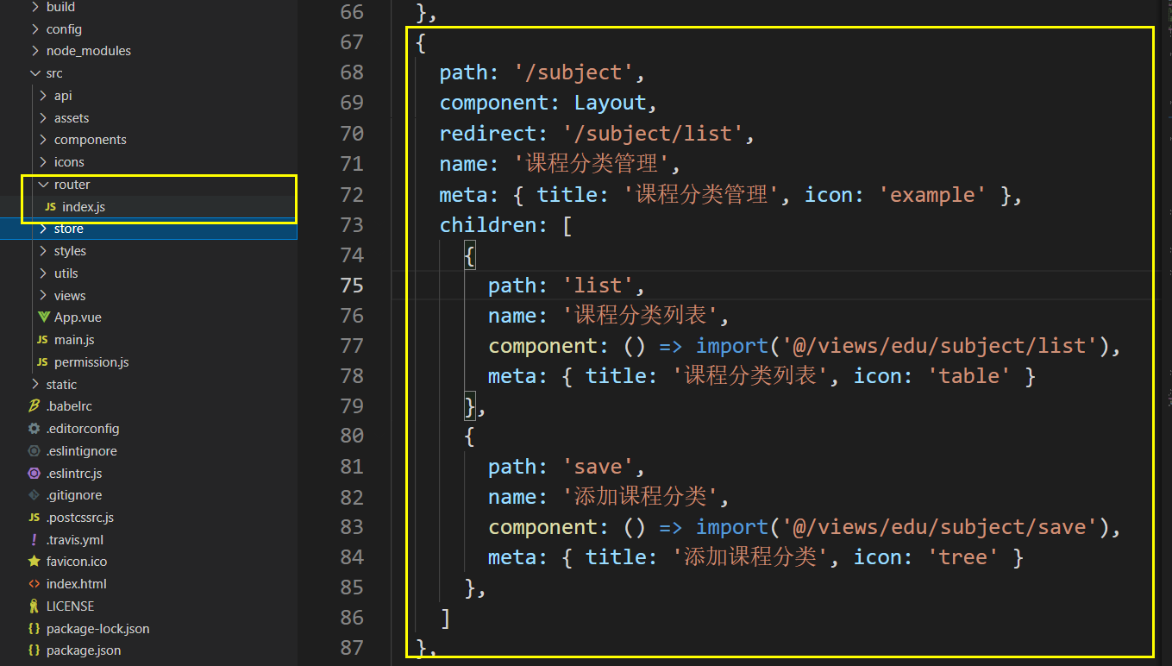
Task: Click the LICENSE file icon
Action: [x=34, y=606]
